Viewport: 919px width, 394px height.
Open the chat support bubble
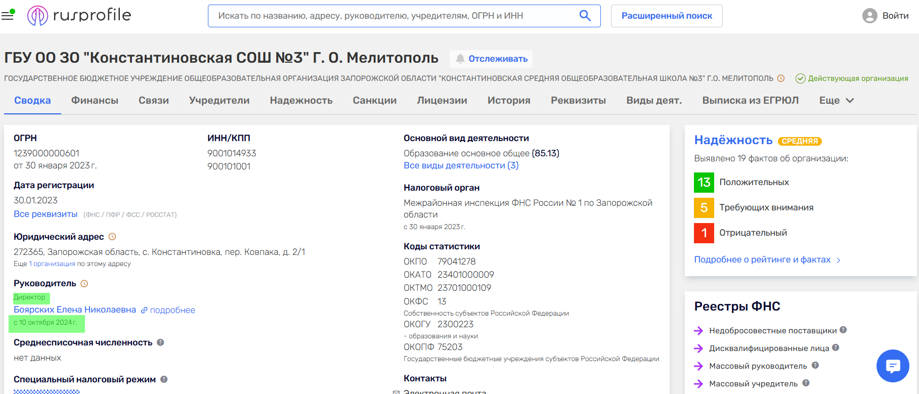pyautogui.click(x=893, y=366)
